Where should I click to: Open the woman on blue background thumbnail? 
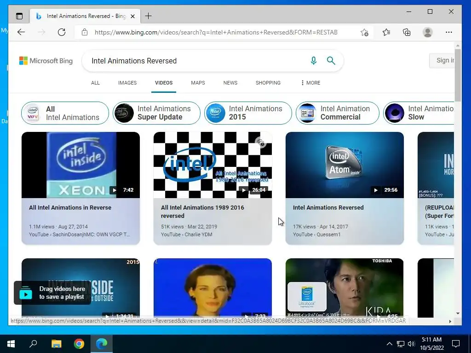(213, 288)
